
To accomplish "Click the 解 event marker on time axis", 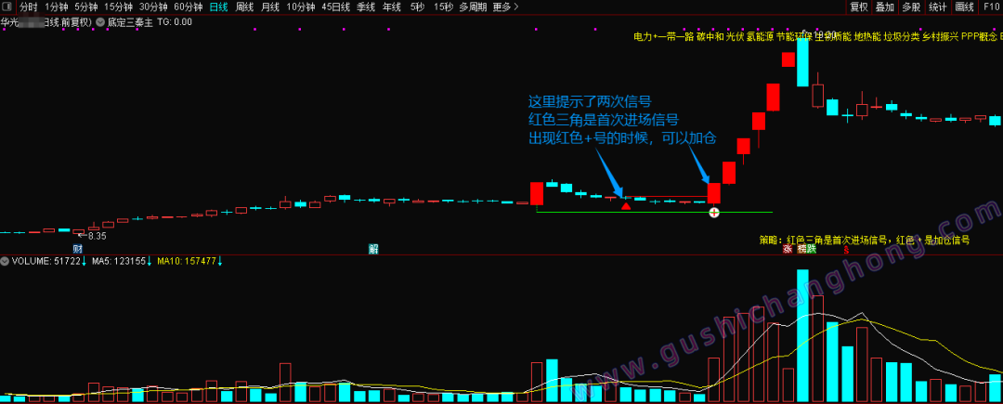I will [373, 249].
